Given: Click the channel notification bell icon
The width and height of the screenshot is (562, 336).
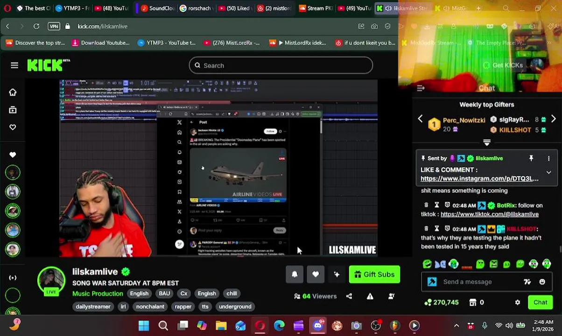Looking at the screenshot, I should pos(295,274).
